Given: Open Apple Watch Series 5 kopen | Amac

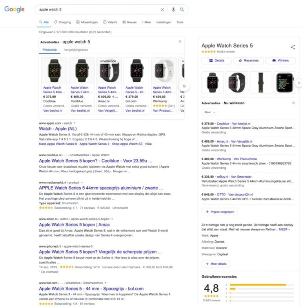Looking at the screenshot, I should 75,225.
